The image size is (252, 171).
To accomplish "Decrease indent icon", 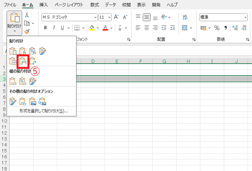I will [x=164, y=28].
